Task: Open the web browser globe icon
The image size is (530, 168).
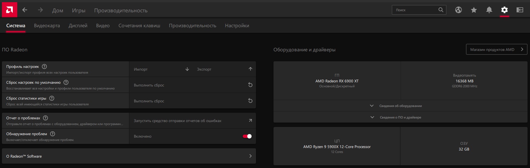Action: coord(458,10)
